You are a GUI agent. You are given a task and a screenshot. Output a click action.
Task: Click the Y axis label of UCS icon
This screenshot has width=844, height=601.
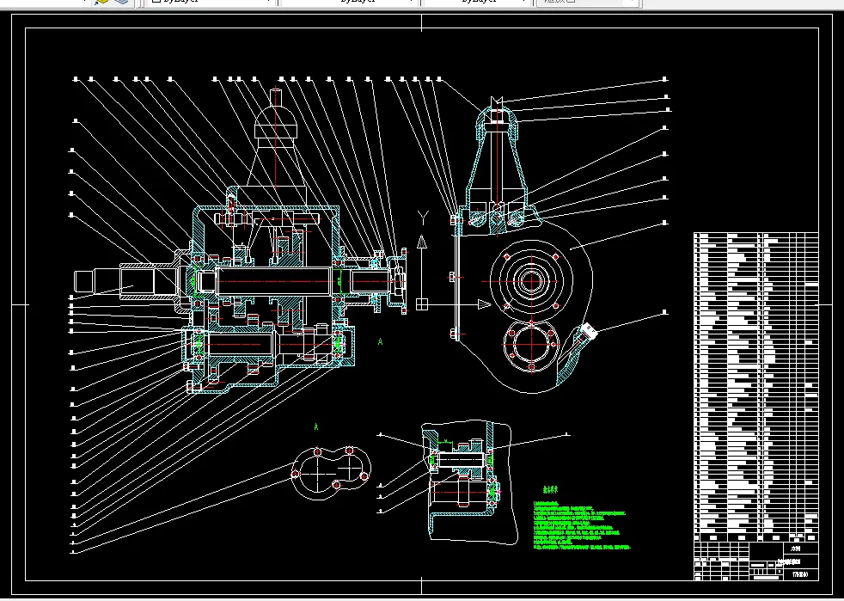[423, 218]
